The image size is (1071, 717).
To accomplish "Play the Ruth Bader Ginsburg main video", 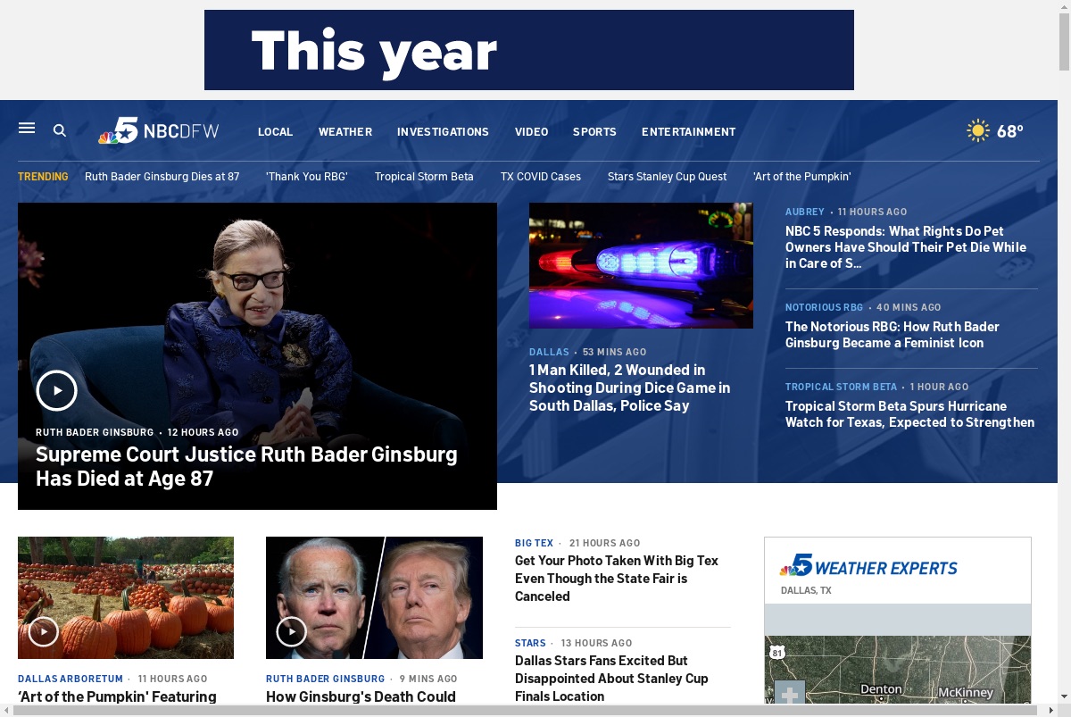I will point(56,390).
